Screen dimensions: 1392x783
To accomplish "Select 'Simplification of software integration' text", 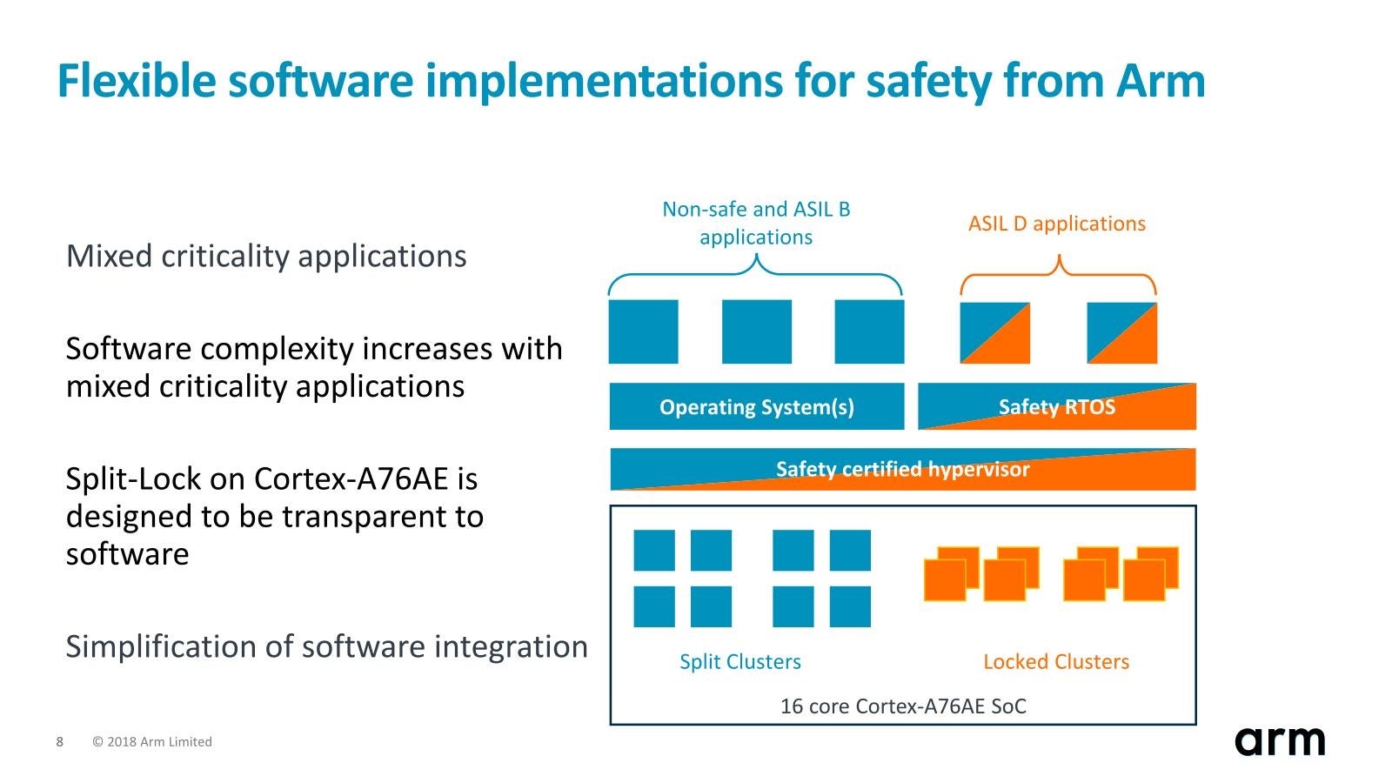I will (327, 646).
